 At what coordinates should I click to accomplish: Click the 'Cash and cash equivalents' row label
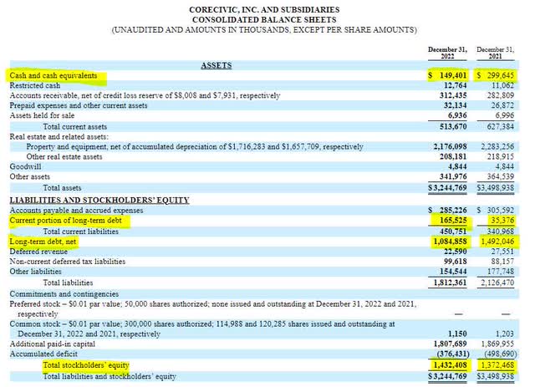(53, 75)
